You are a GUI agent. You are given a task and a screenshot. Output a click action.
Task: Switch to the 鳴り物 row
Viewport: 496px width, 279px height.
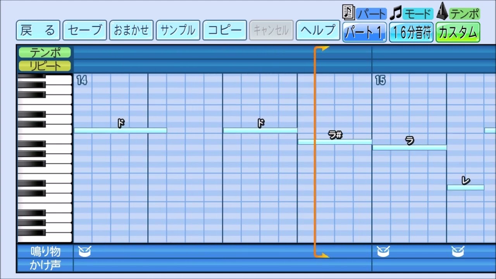tap(46, 251)
